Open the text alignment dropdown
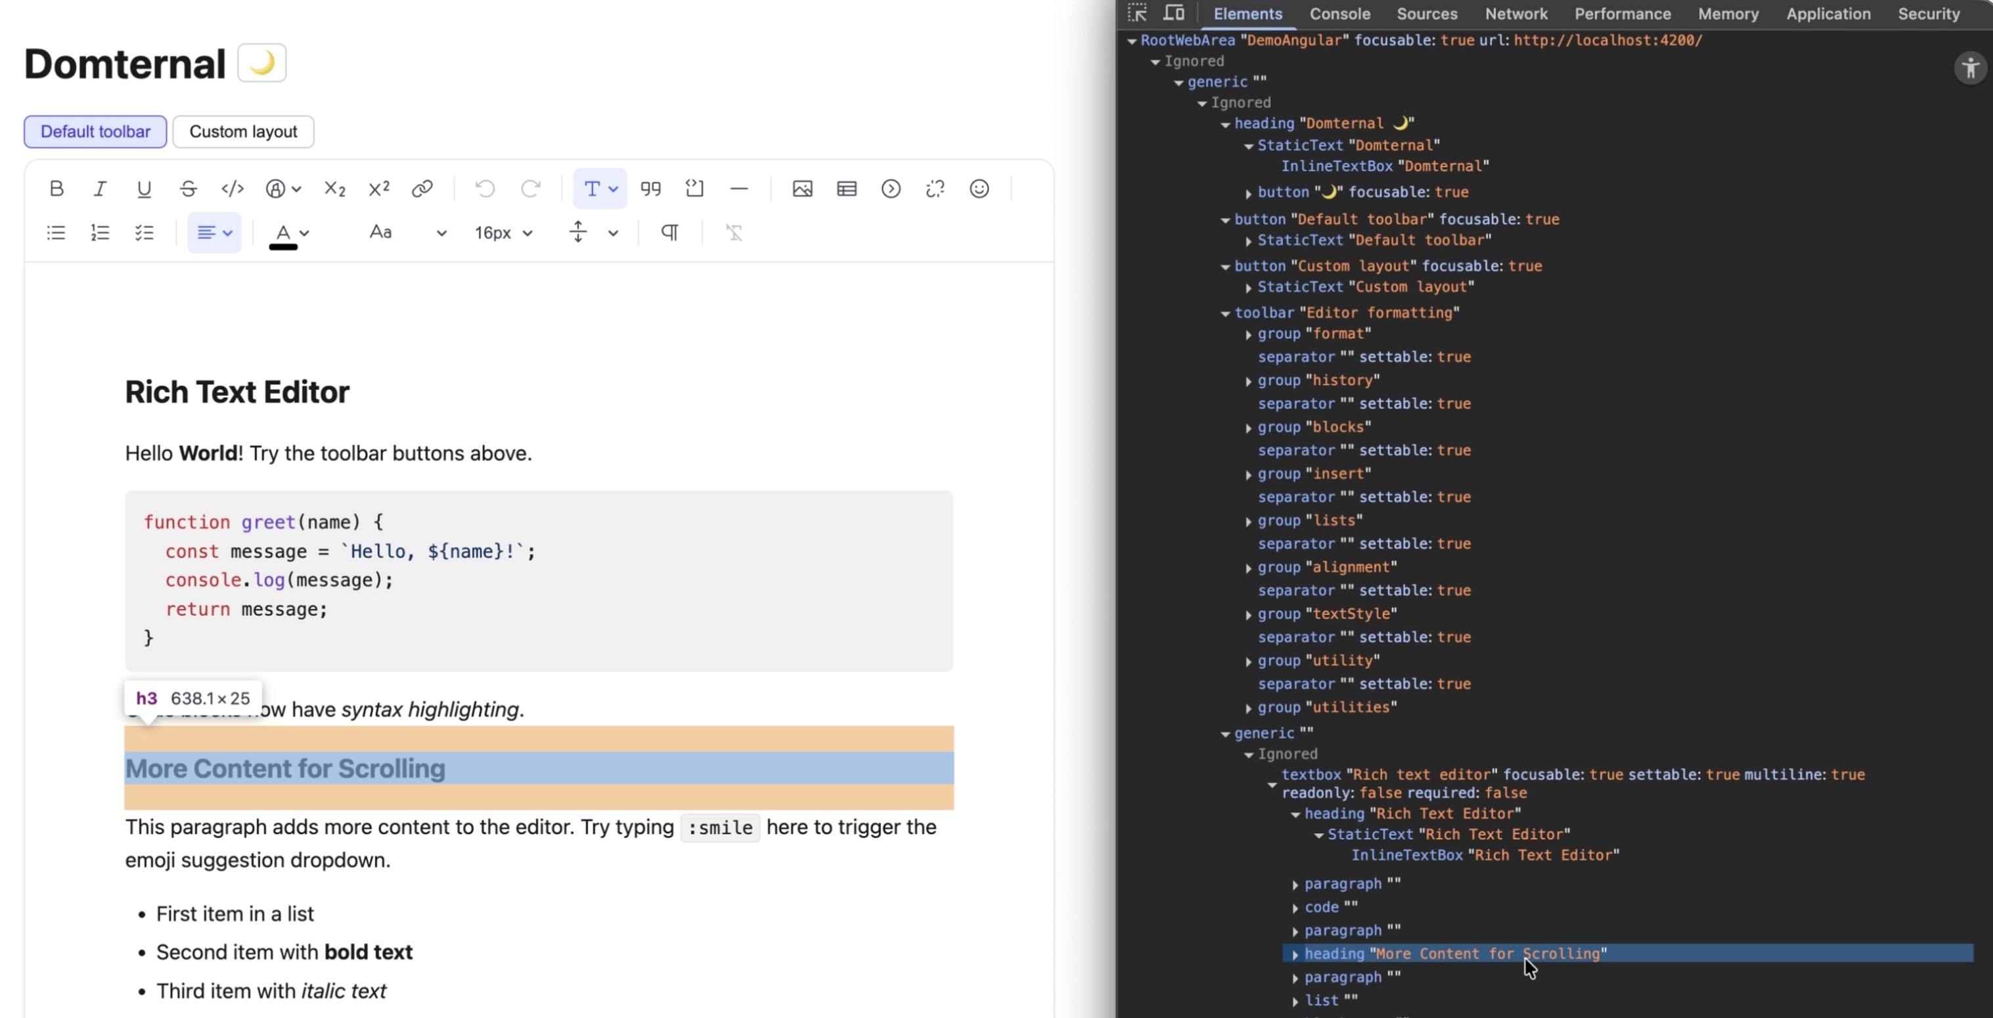The width and height of the screenshot is (1993, 1018). pyautogui.click(x=214, y=232)
